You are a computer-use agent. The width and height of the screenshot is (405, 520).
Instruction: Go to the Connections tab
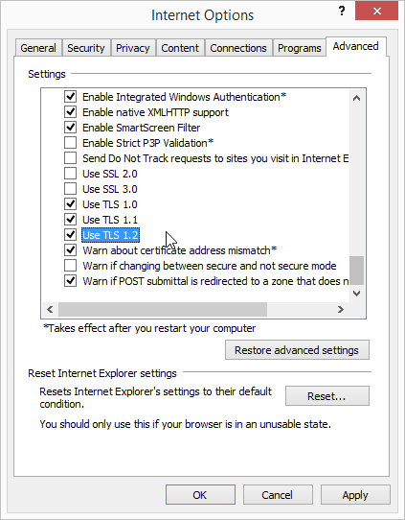[x=238, y=48]
